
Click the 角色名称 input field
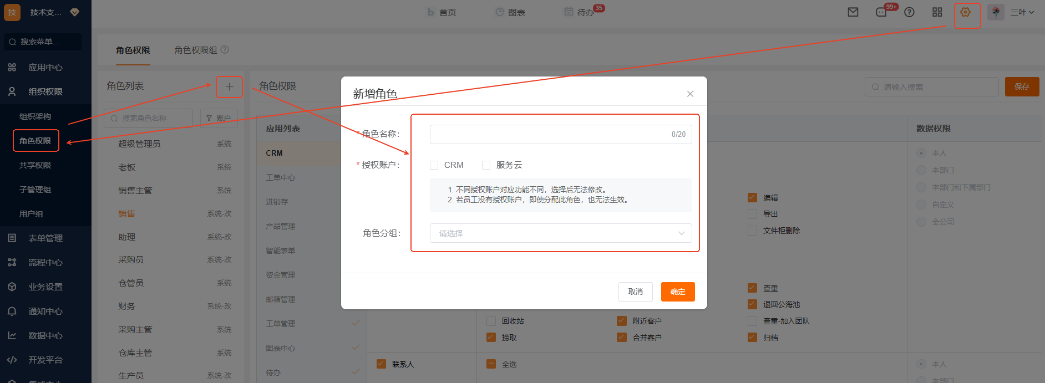click(561, 134)
